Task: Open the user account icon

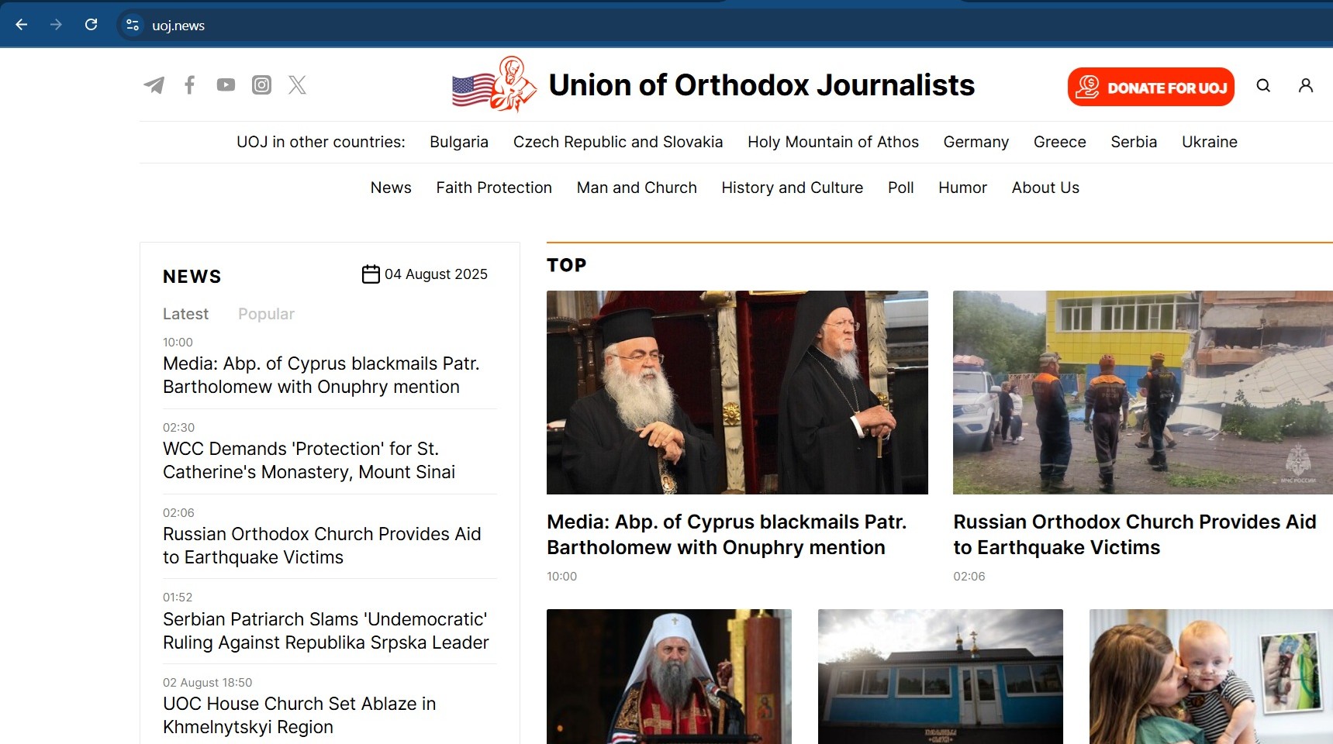Action: pos(1306,85)
